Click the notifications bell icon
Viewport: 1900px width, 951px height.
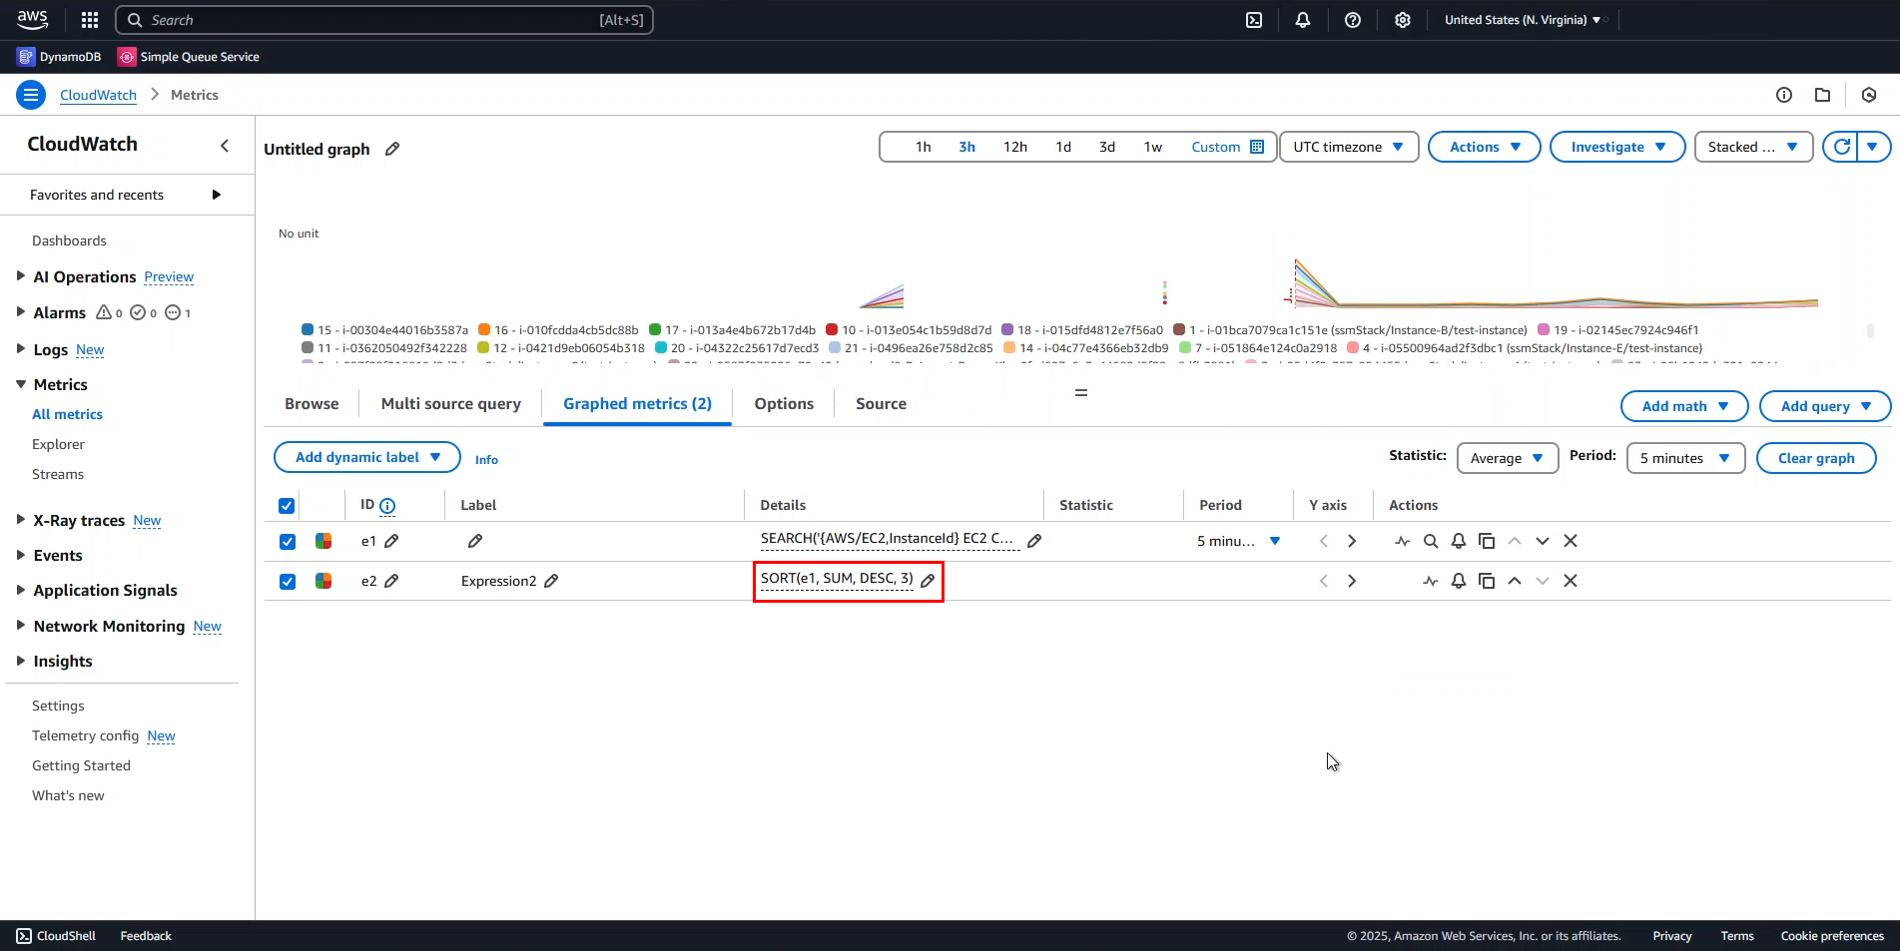point(1303,20)
